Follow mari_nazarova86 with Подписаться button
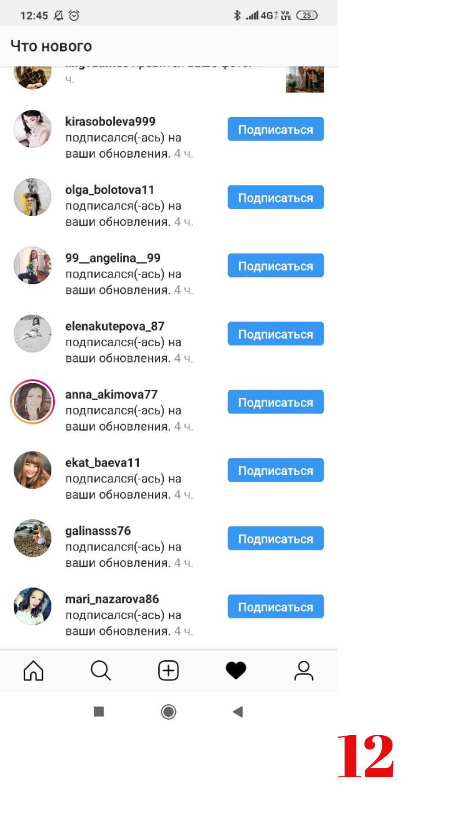Screen dimensions: 464x825 click(x=275, y=606)
